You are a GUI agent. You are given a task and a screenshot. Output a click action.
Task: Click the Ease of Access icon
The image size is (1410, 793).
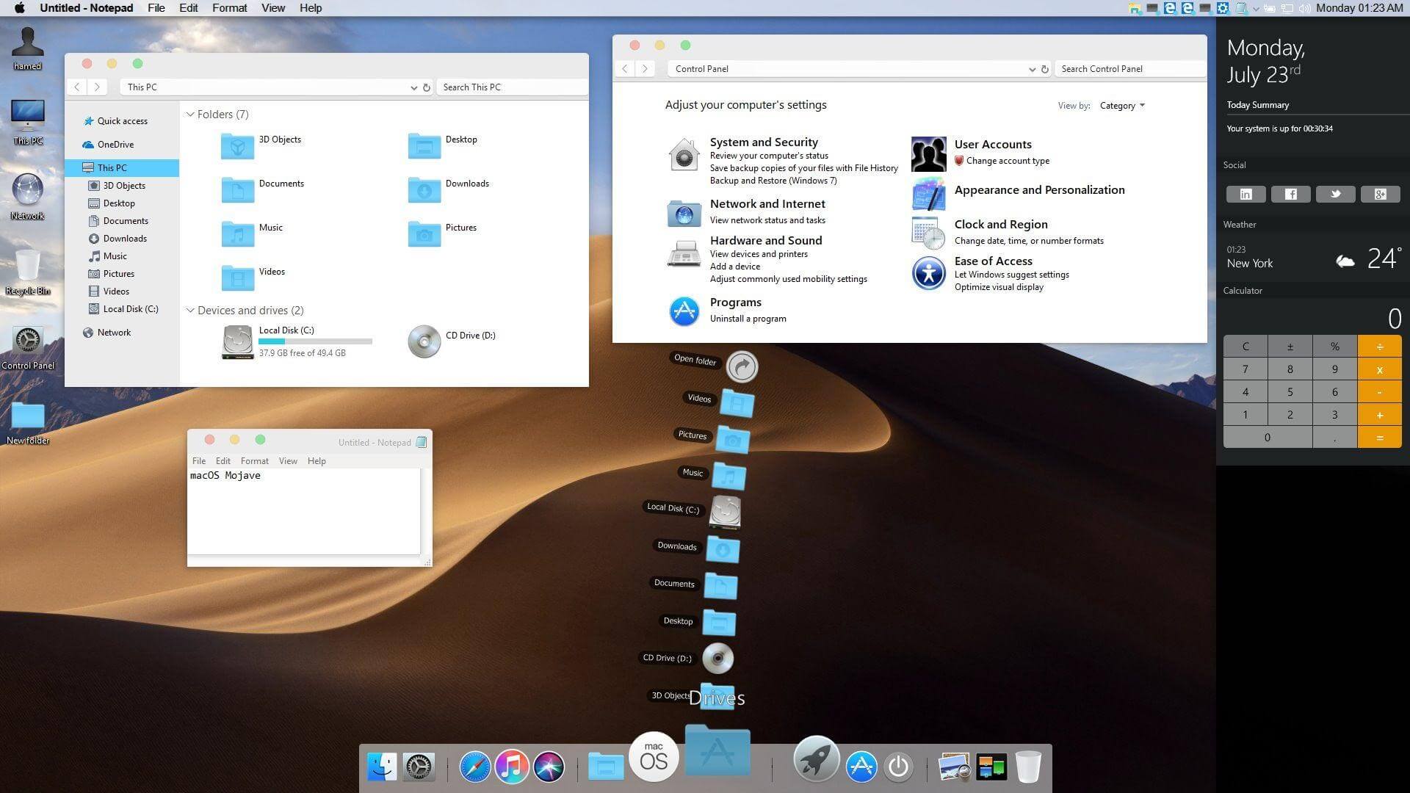point(928,272)
